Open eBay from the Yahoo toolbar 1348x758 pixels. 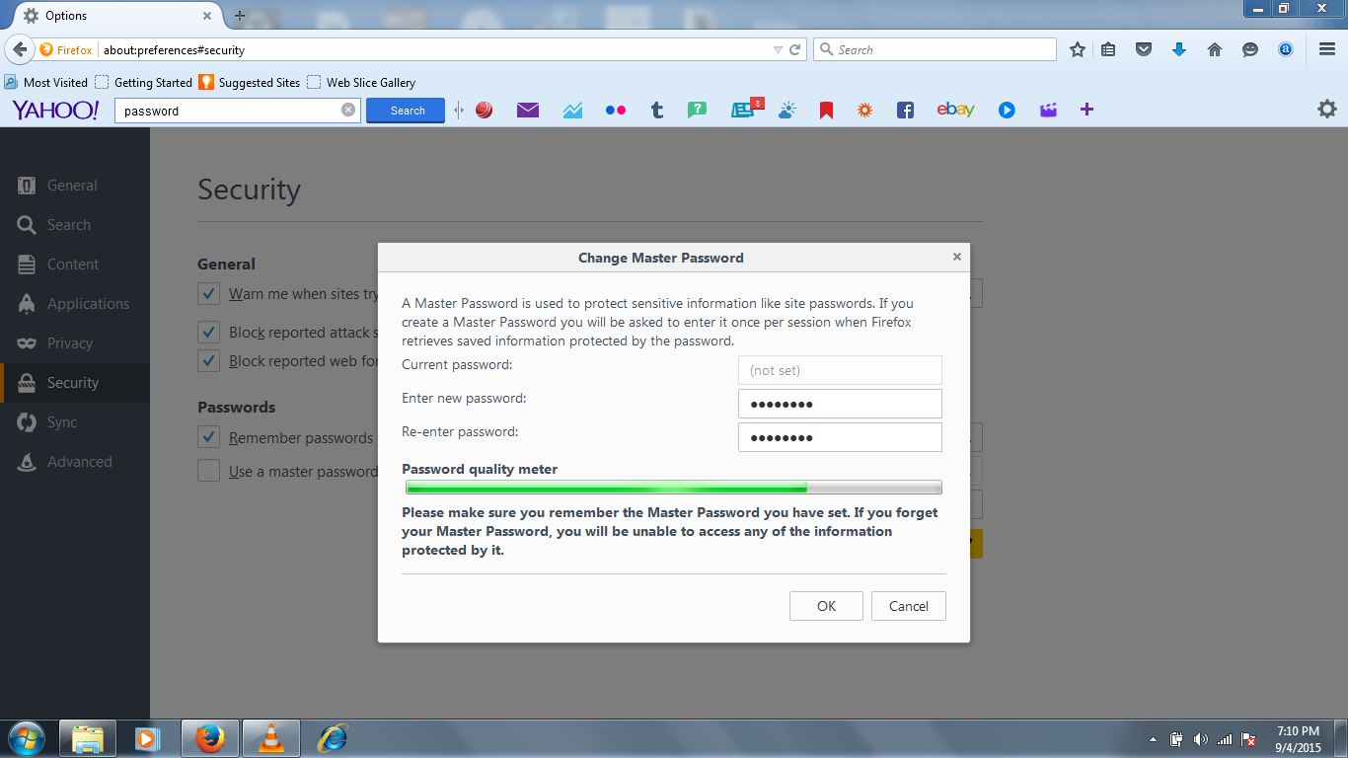tap(955, 110)
